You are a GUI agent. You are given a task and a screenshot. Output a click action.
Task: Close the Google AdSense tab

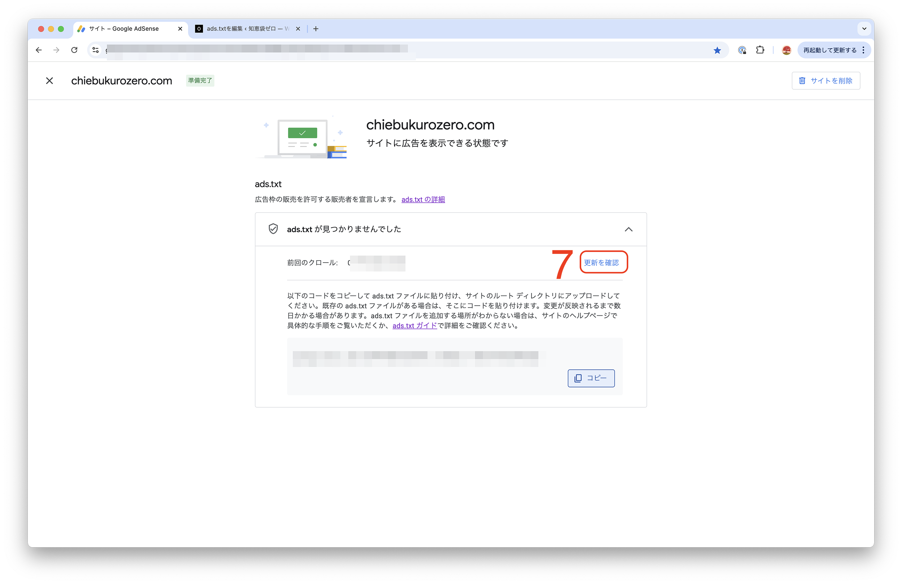[180, 29]
